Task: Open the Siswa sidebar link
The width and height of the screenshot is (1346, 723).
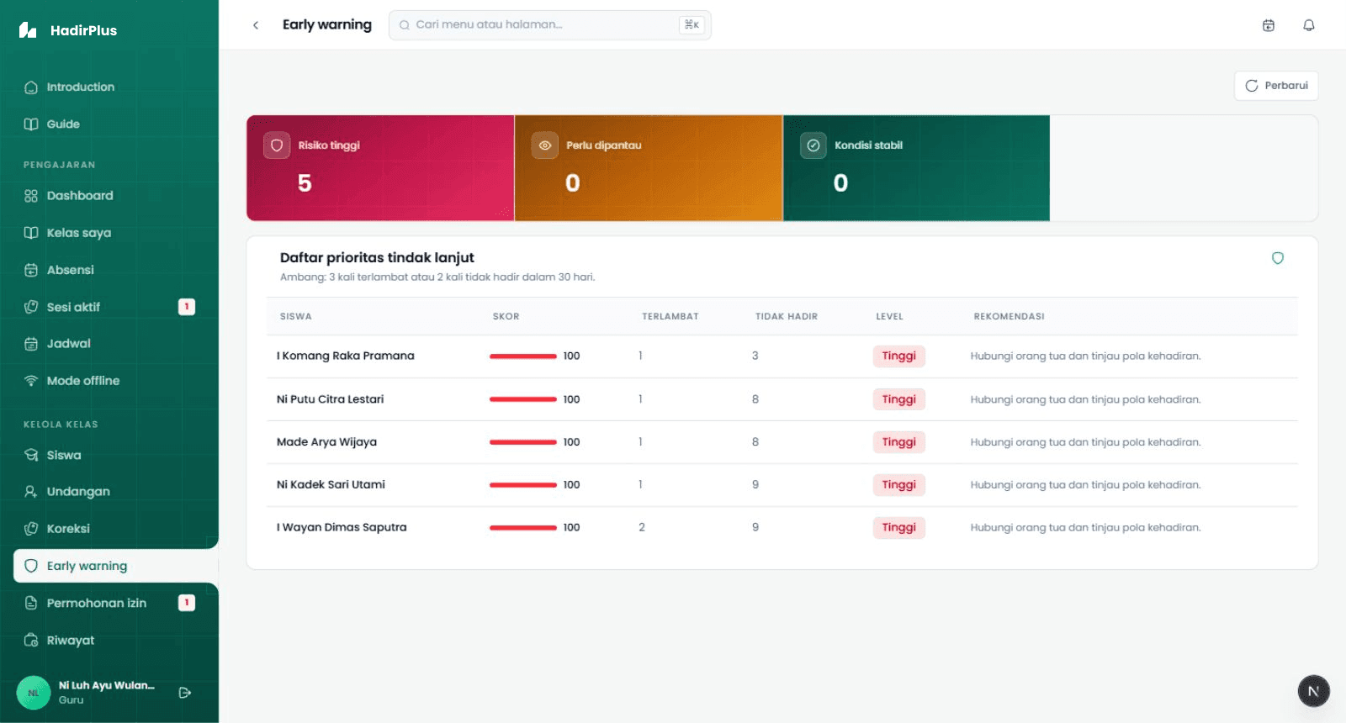Action: [116, 455]
